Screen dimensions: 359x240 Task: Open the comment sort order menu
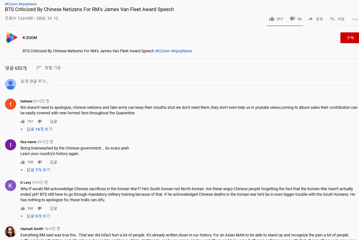49,68
